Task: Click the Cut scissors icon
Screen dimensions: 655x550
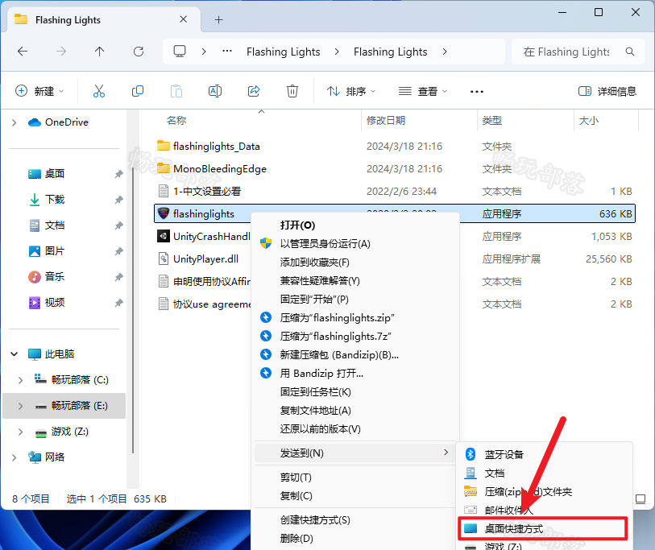Action: point(99,91)
